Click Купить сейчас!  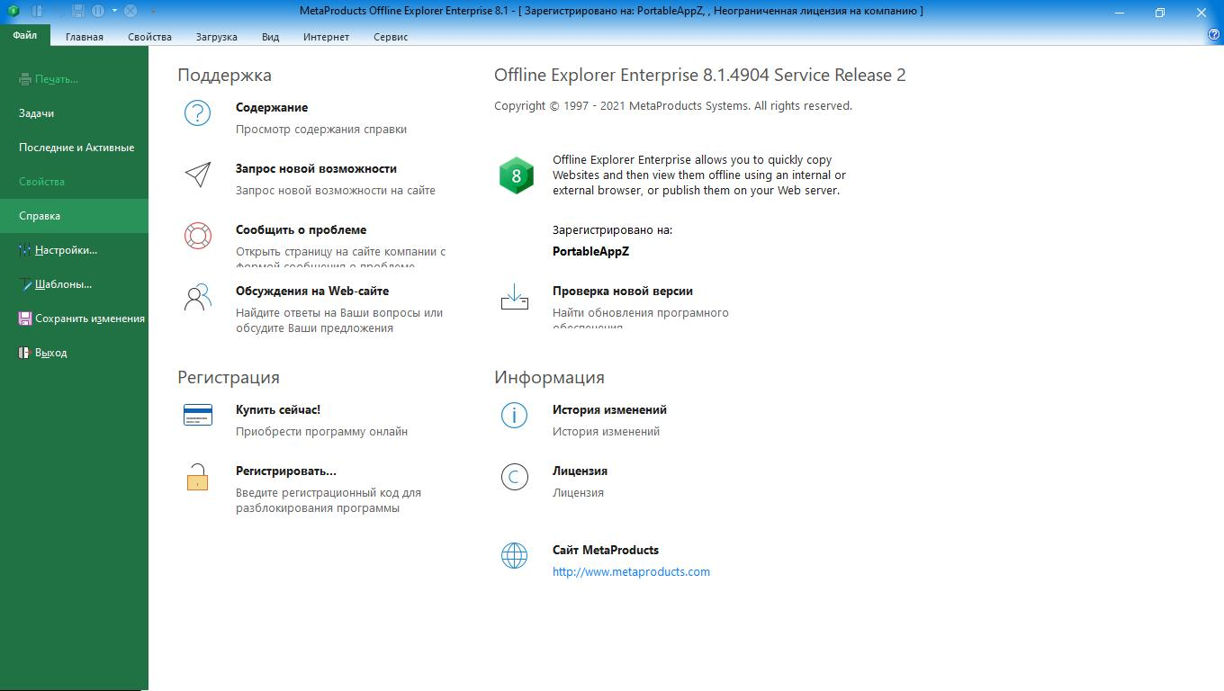click(x=278, y=409)
